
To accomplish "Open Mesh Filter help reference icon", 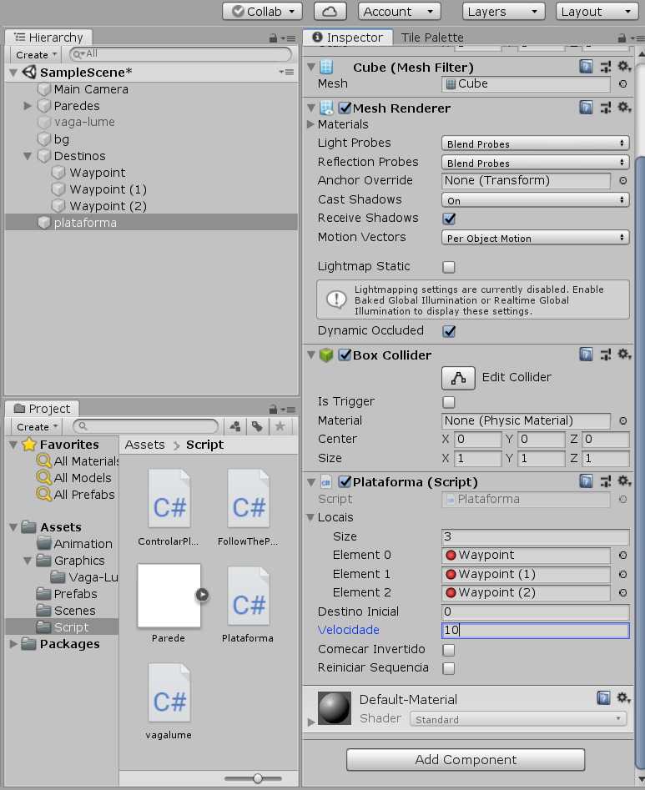I will click(586, 67).
